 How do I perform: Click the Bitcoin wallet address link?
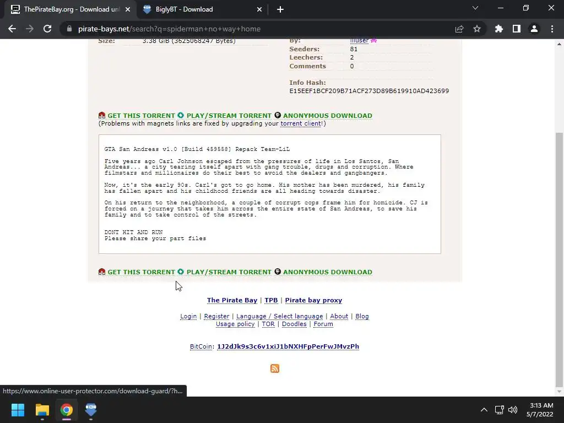tap(288, 346)
